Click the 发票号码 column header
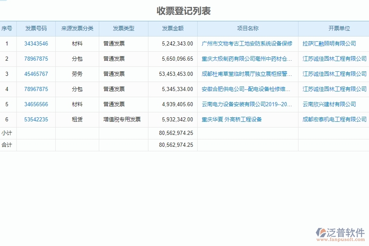 point(36,29)
